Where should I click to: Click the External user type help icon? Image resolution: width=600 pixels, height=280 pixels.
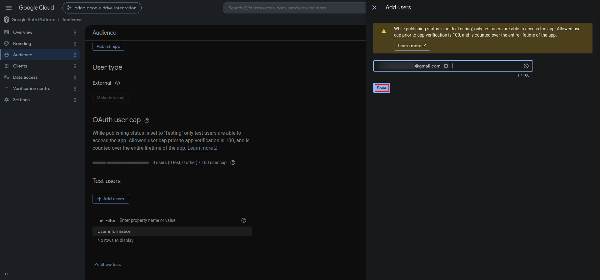pos(117,83)
